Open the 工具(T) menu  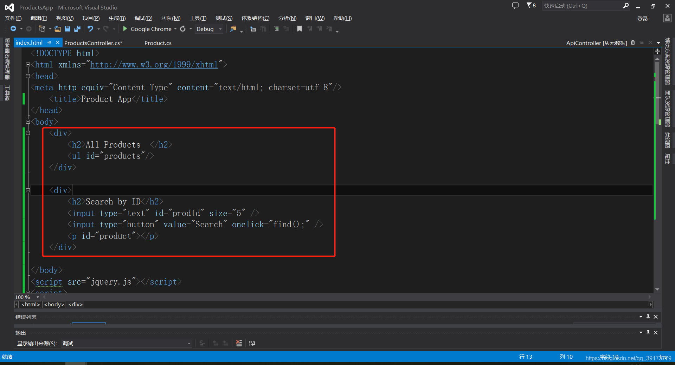pyautogui.click(x=198, y=18)
